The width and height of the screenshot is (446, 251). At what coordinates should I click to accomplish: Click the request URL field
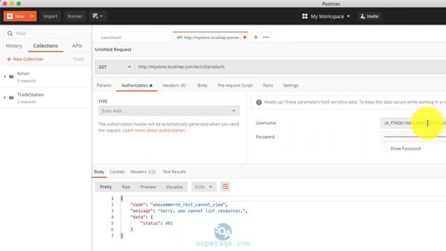click(290, 67)
